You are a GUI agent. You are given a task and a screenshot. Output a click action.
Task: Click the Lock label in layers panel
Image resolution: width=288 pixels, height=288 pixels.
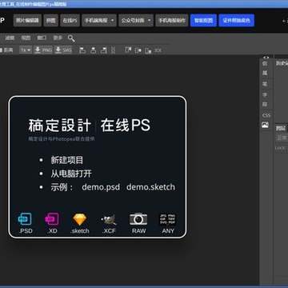tap(280, 147)
